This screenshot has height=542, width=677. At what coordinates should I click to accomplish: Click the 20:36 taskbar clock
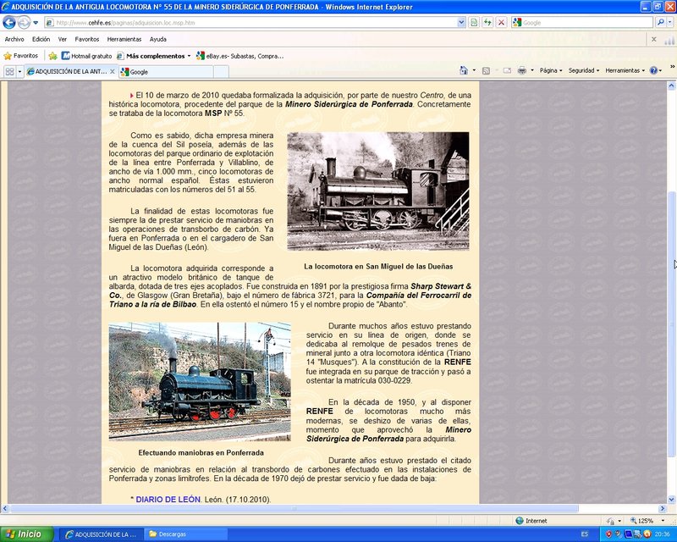pos(662,534)
